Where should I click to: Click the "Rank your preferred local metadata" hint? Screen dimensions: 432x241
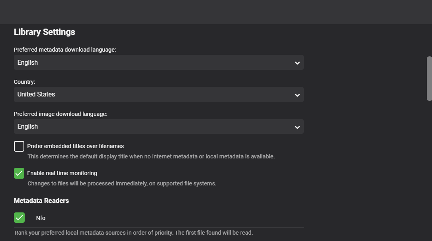click(133, 233)
